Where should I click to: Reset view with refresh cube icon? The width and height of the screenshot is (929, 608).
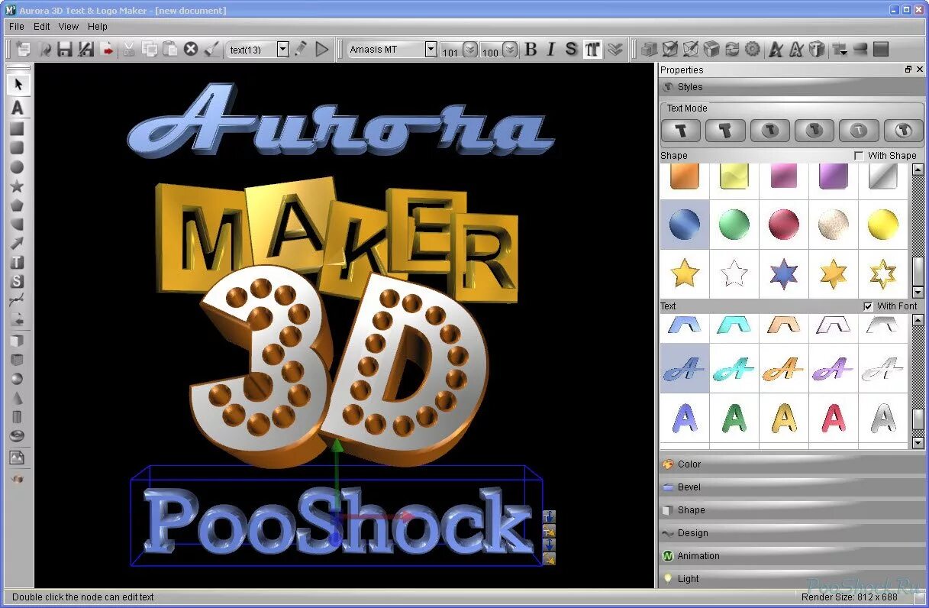click(x=732, y=50)
